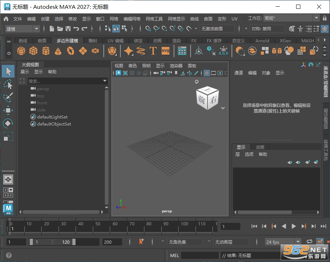Click the help question mark icon
The width and height of the screenshot is (330, 262).
tap(8, 255)
